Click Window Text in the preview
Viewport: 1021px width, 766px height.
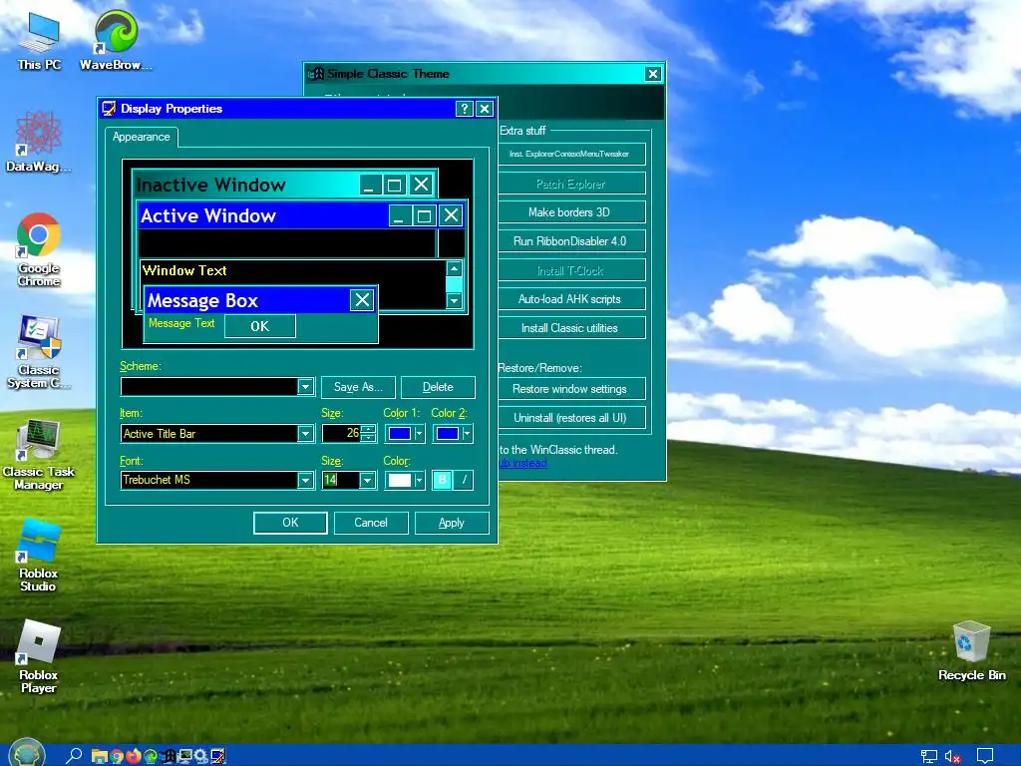[184, 270]
